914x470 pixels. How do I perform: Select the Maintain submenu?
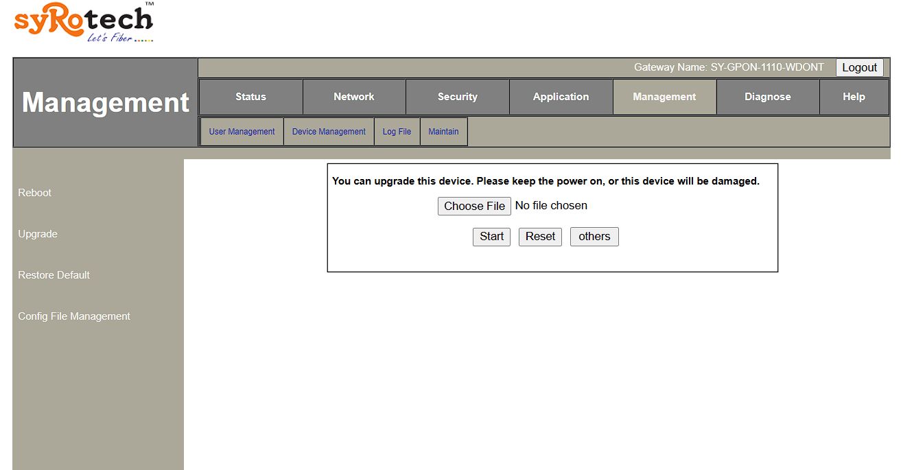click(443, 132)
